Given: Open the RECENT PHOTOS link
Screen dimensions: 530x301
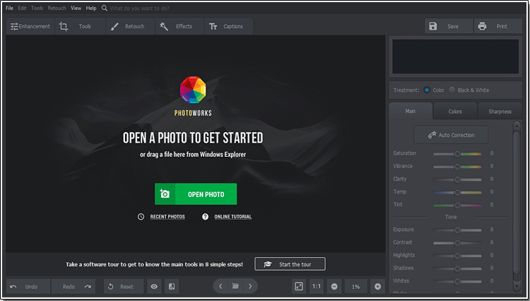Looking at the screenshot, I should [x=167, y=217].
